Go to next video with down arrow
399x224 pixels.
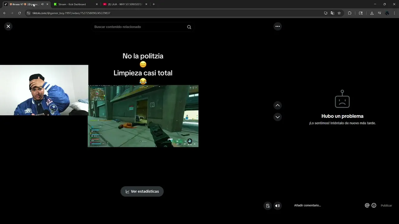coord(277,117)
